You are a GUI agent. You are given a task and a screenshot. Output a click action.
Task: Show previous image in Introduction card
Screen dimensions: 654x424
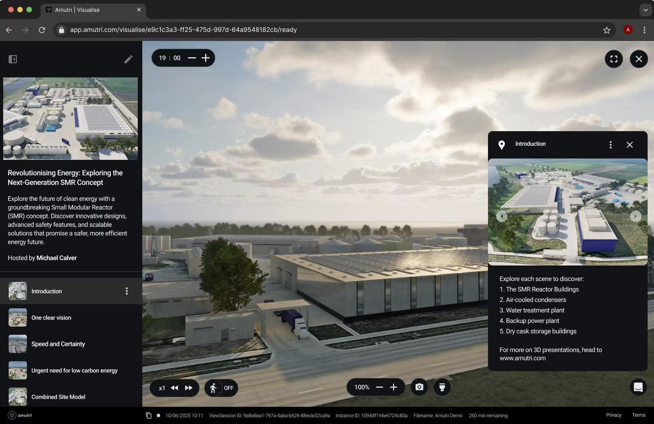(x=502, y=216)
